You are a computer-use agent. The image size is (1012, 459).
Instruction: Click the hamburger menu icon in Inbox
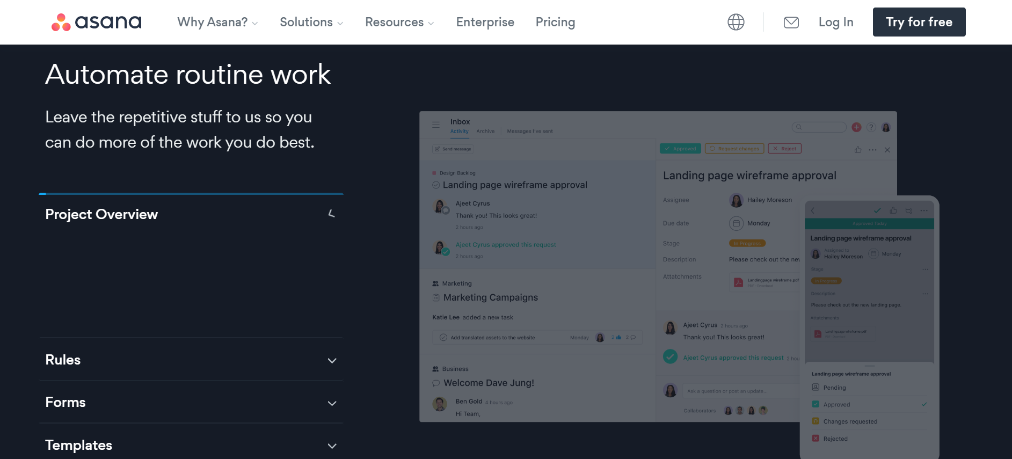click(436, 125)
